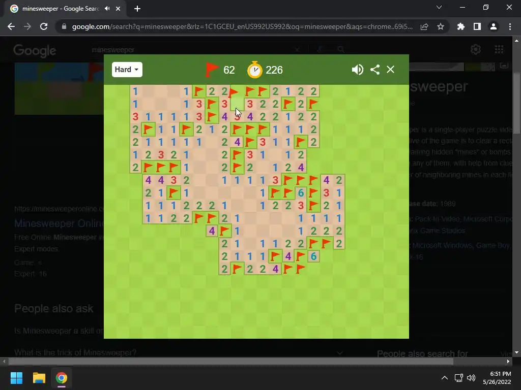The width and height of the screenshot is (521, 390).
Task: Open File Explorer from taskbar
Action: (39, 378)
